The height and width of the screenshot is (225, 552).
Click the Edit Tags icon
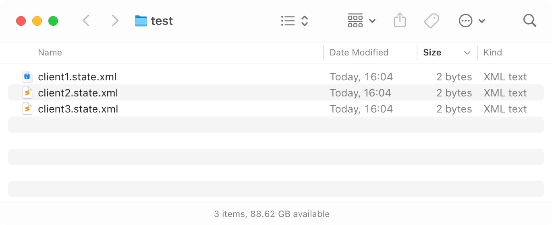[432, 21]
